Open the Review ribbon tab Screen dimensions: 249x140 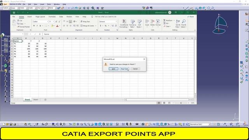69,17
